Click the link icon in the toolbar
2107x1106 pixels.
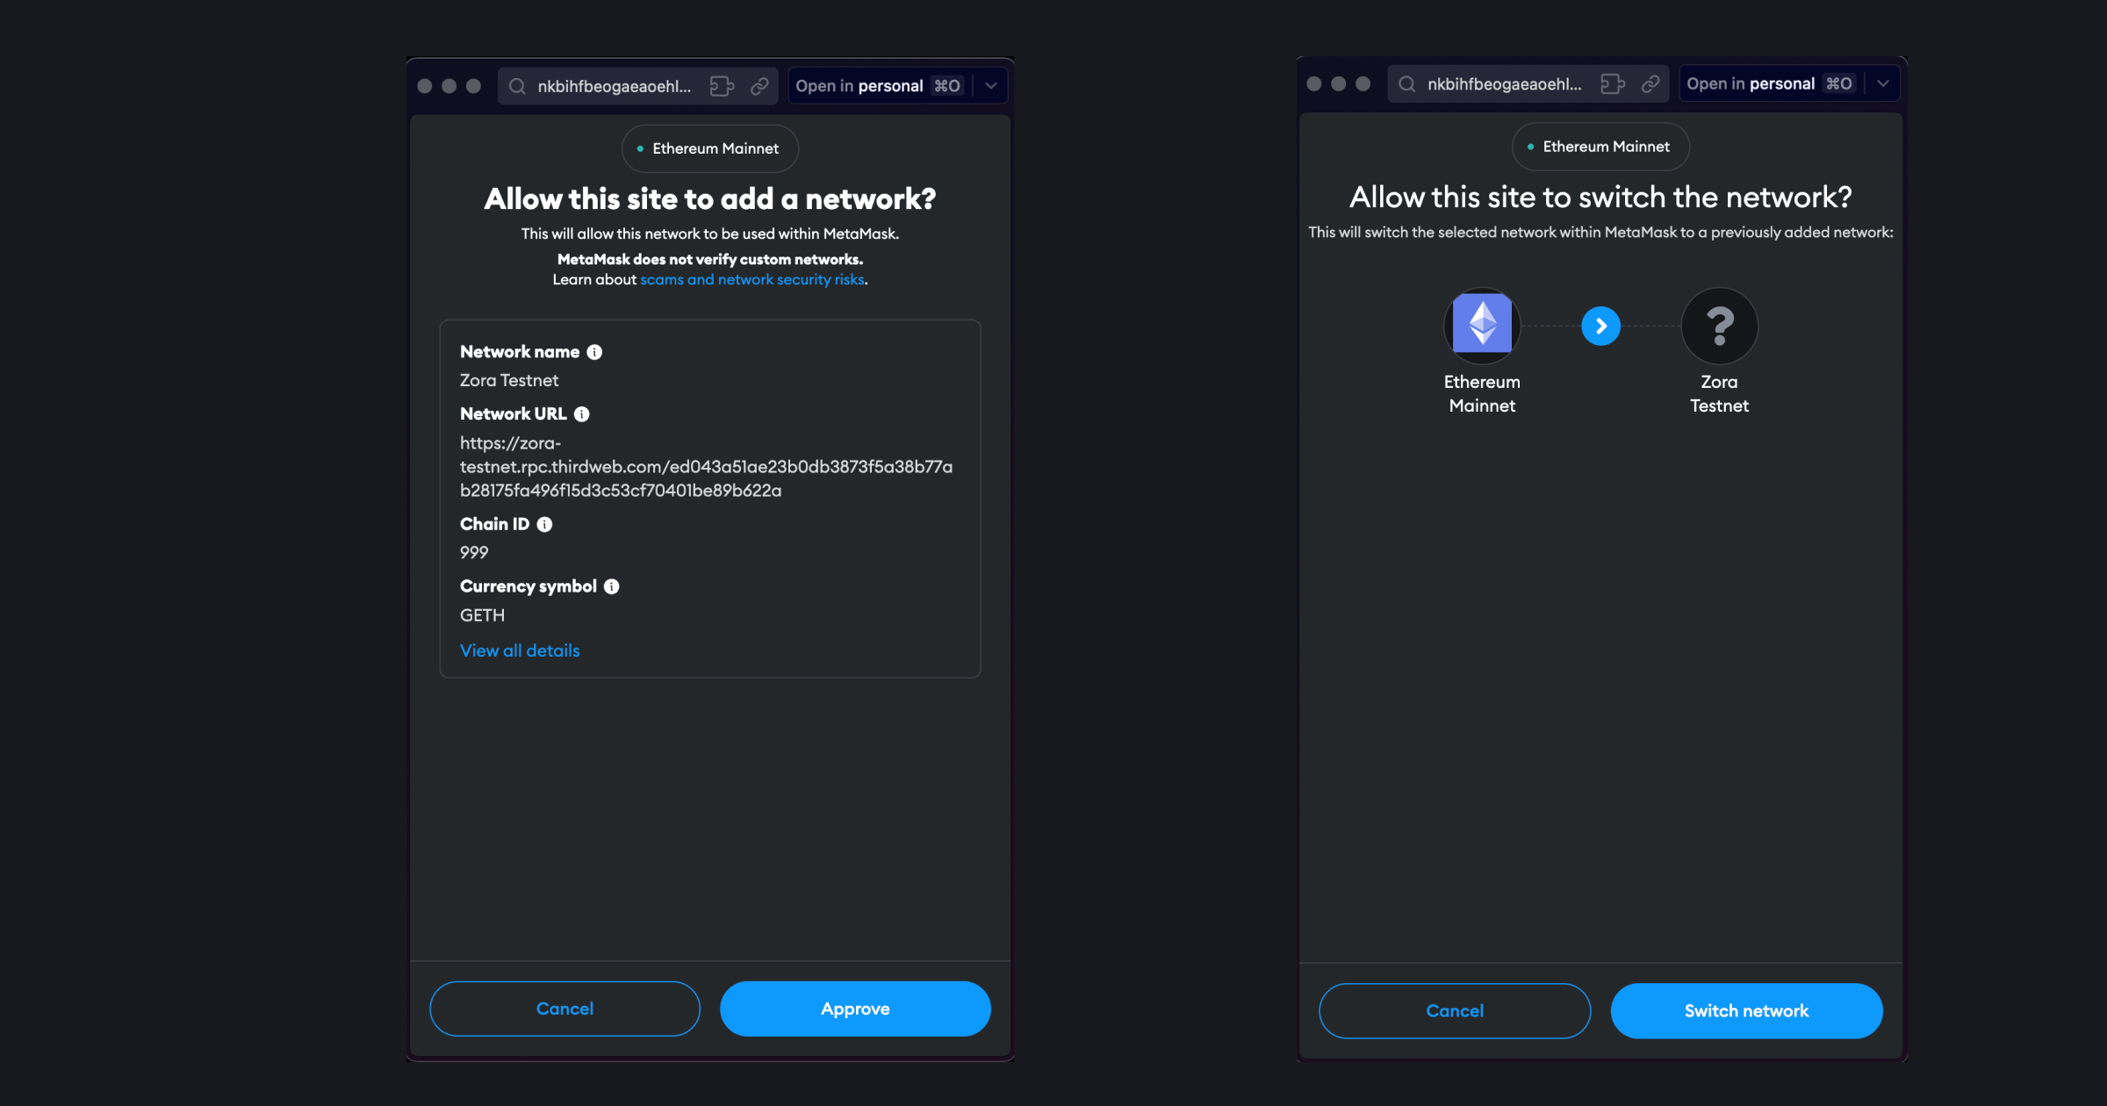point(759,85)
